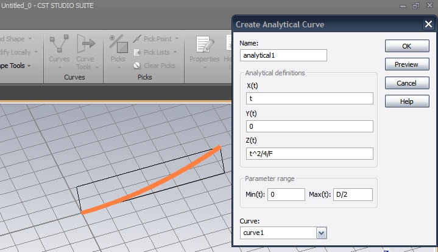Click the Pick Lists icon
The image size is (438, 252).
tap(137, 52)
